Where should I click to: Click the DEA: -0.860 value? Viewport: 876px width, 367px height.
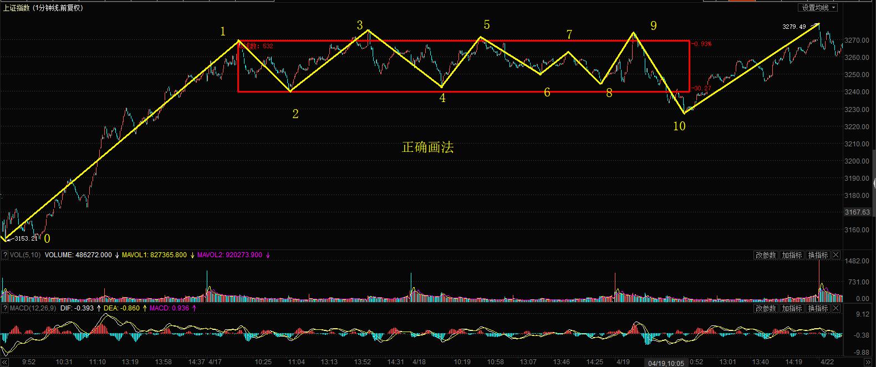(x=123, y=308)
